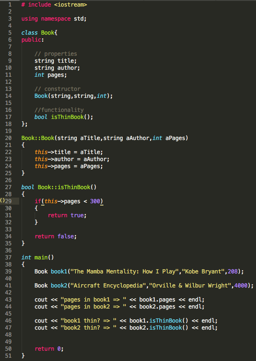
Task: Click the closing brace on line 51
Action: [x=23, y=356]
